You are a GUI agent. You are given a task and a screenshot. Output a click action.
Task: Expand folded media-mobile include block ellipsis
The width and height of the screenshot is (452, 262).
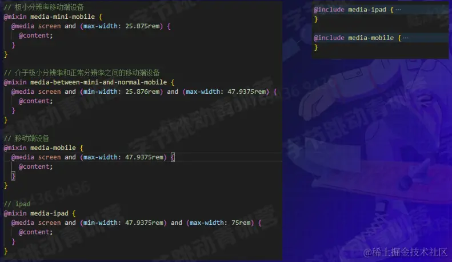pyautogui.click(x=406, y=38)
